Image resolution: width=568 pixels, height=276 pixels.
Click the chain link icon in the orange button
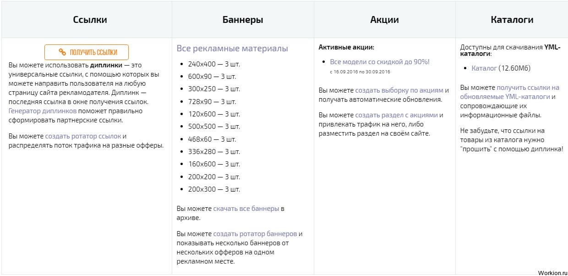pos(62,52)
